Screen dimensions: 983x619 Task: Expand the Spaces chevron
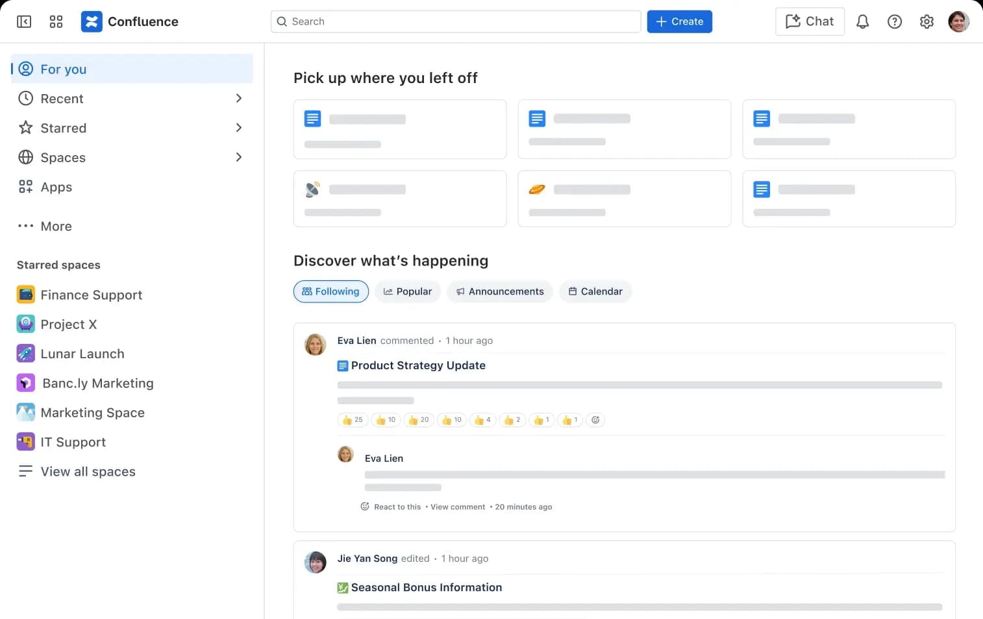(238, 158)
